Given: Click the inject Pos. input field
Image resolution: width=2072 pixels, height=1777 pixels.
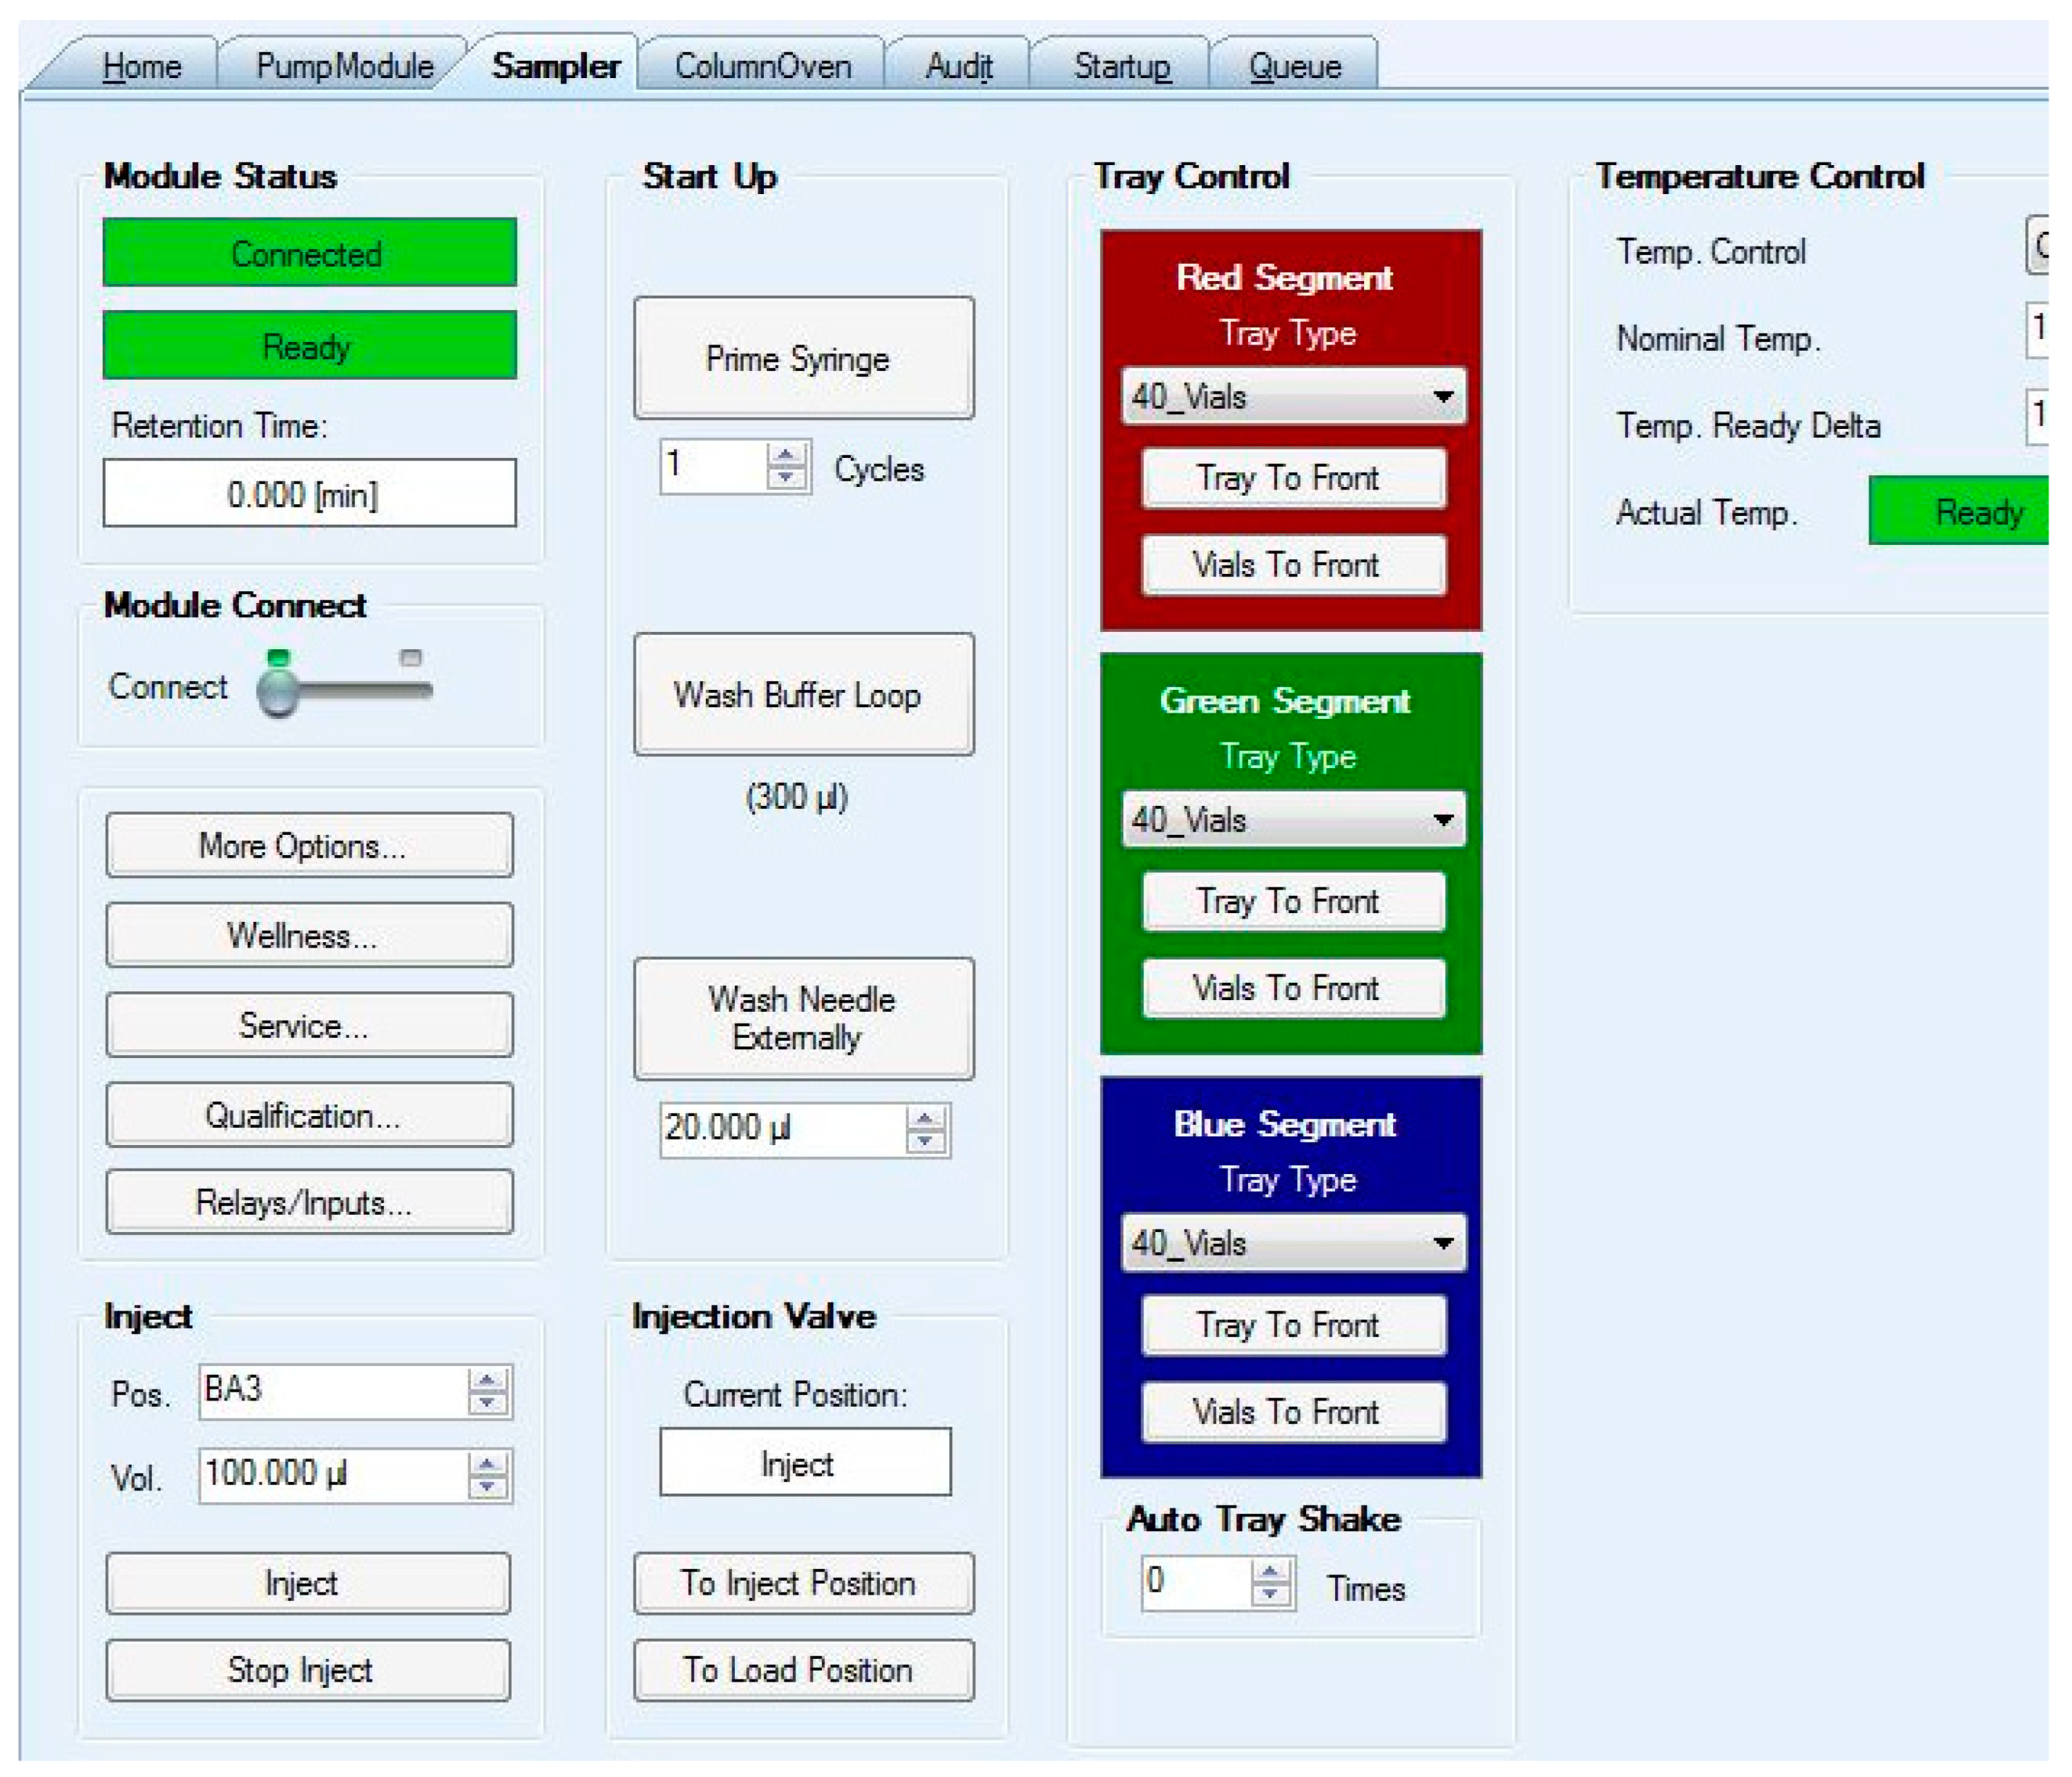Looking at the screenshot, I should click(x=330, y=1391).
